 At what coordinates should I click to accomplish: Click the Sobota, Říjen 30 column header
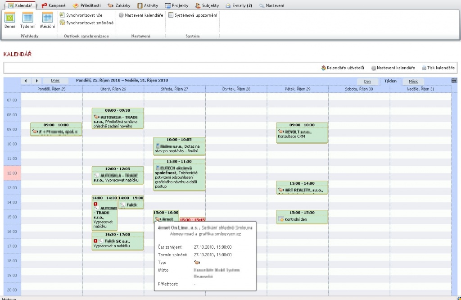359,89
